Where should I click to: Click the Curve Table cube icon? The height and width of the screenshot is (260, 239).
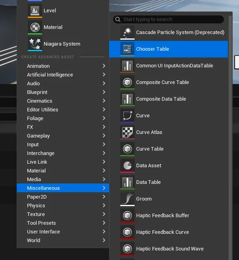(x=127, y=149)
